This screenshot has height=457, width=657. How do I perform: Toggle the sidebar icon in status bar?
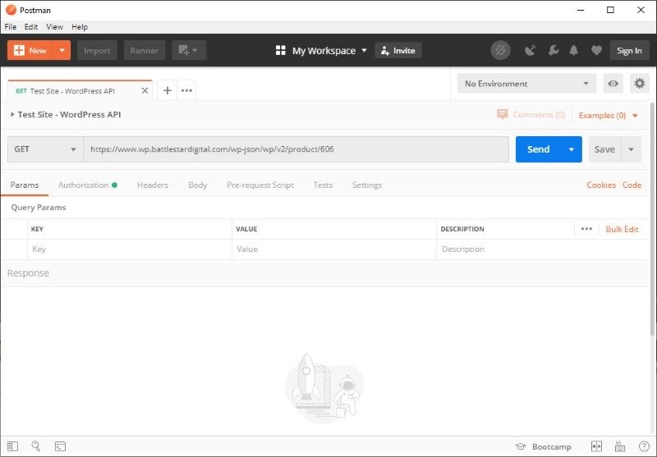coord(12,446)
